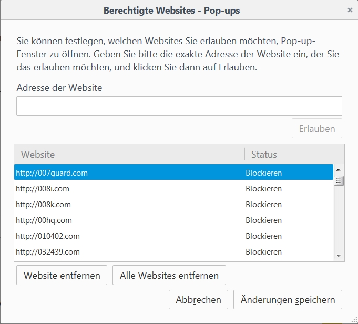Sort list by Website column header
Viewport: 358px width, 324px height.
pos(129,155)
